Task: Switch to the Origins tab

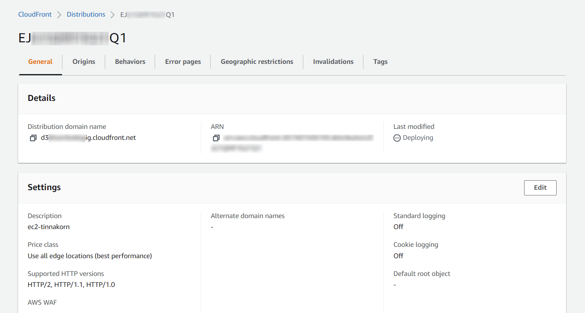Action: click(84, 61)
